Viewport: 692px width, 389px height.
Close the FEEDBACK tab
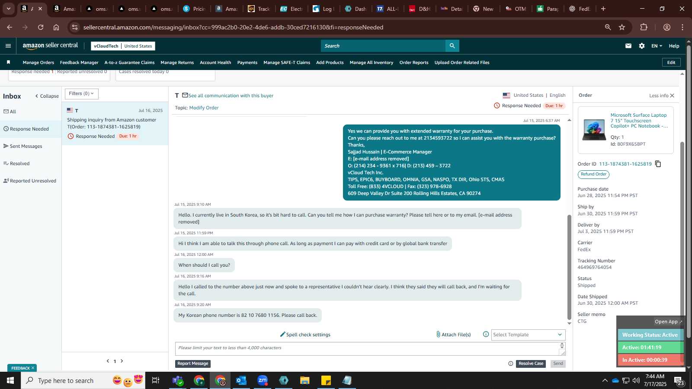[32, 368]
